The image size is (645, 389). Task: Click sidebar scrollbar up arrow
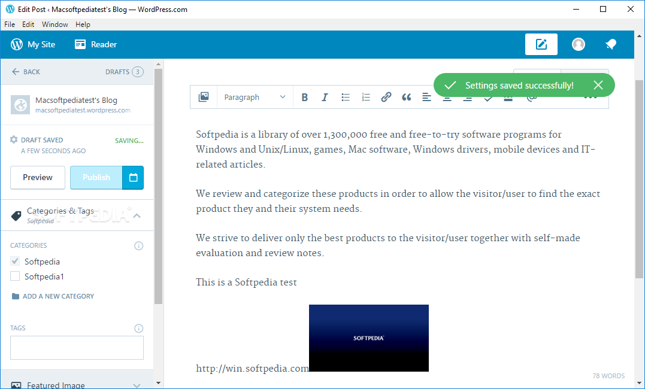(x=158, y=64)
